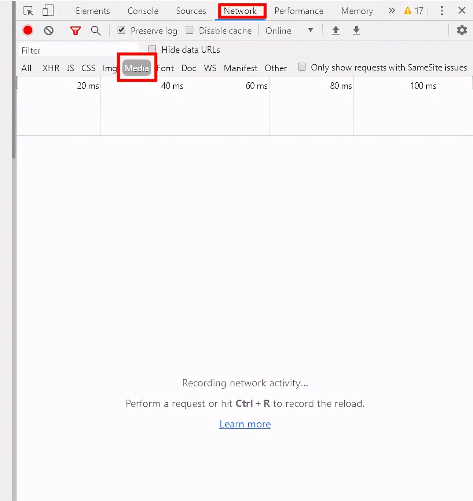Stop recording with the red record button
Screen dimensions: 473x501
[x=28, y=30]
